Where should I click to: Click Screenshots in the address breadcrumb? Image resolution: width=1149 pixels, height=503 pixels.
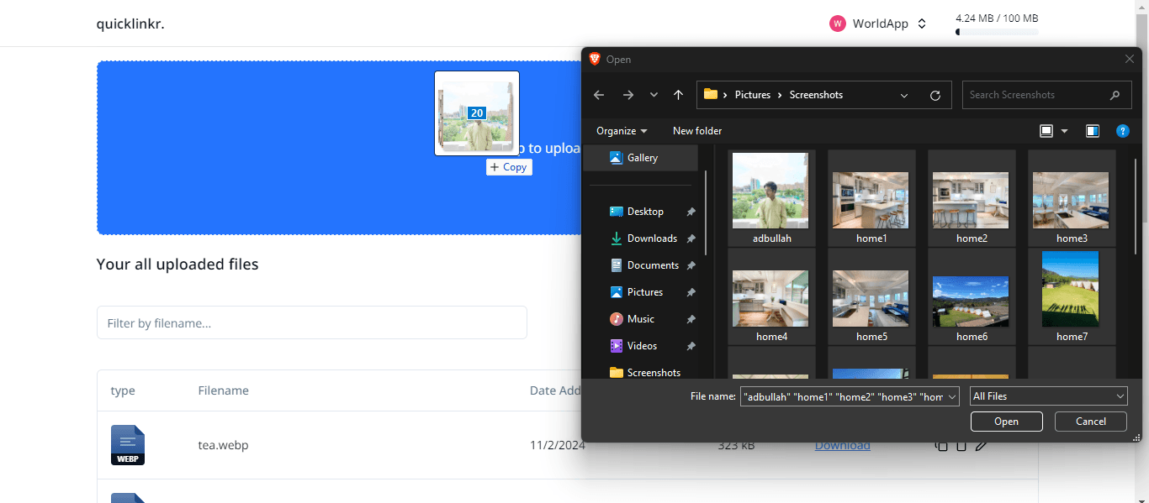(816, 95)
